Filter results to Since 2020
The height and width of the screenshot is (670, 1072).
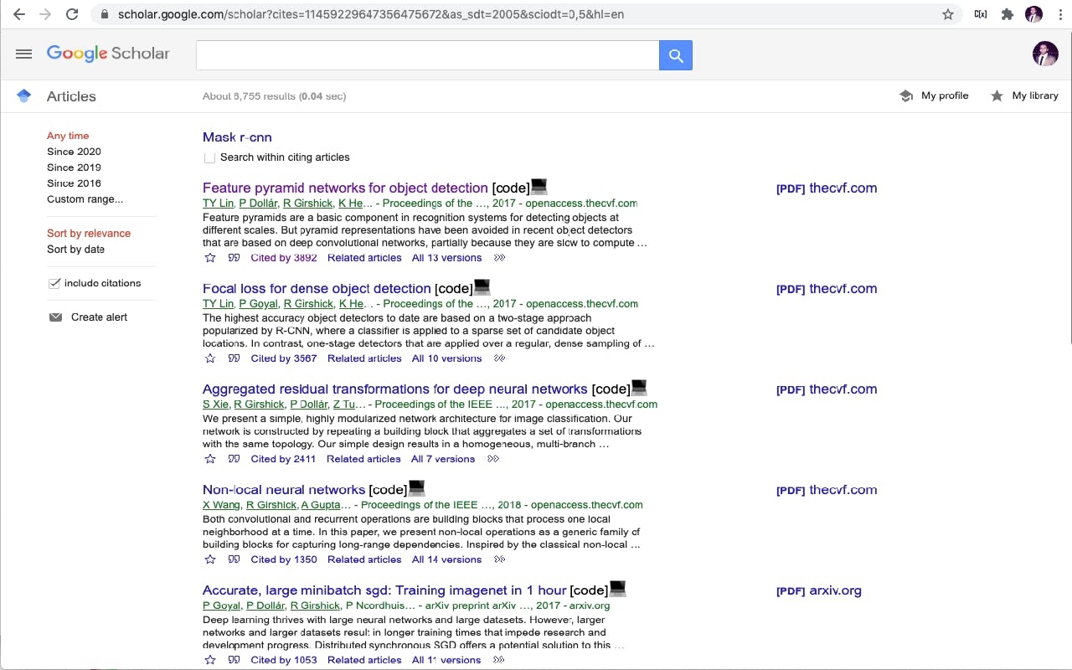click(x=74, y=152)
